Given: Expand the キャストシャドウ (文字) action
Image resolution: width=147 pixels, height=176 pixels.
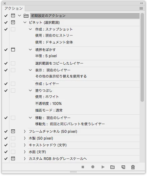Looking at the screenshot, I should 25,145.
